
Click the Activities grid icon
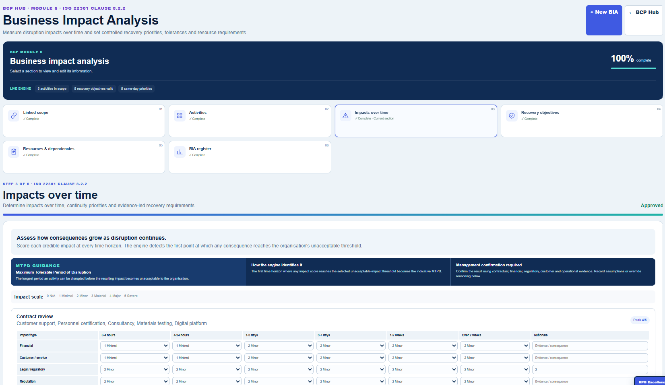180,115
